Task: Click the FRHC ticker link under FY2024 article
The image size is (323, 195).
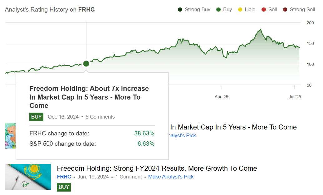Action: pos(64,177)
